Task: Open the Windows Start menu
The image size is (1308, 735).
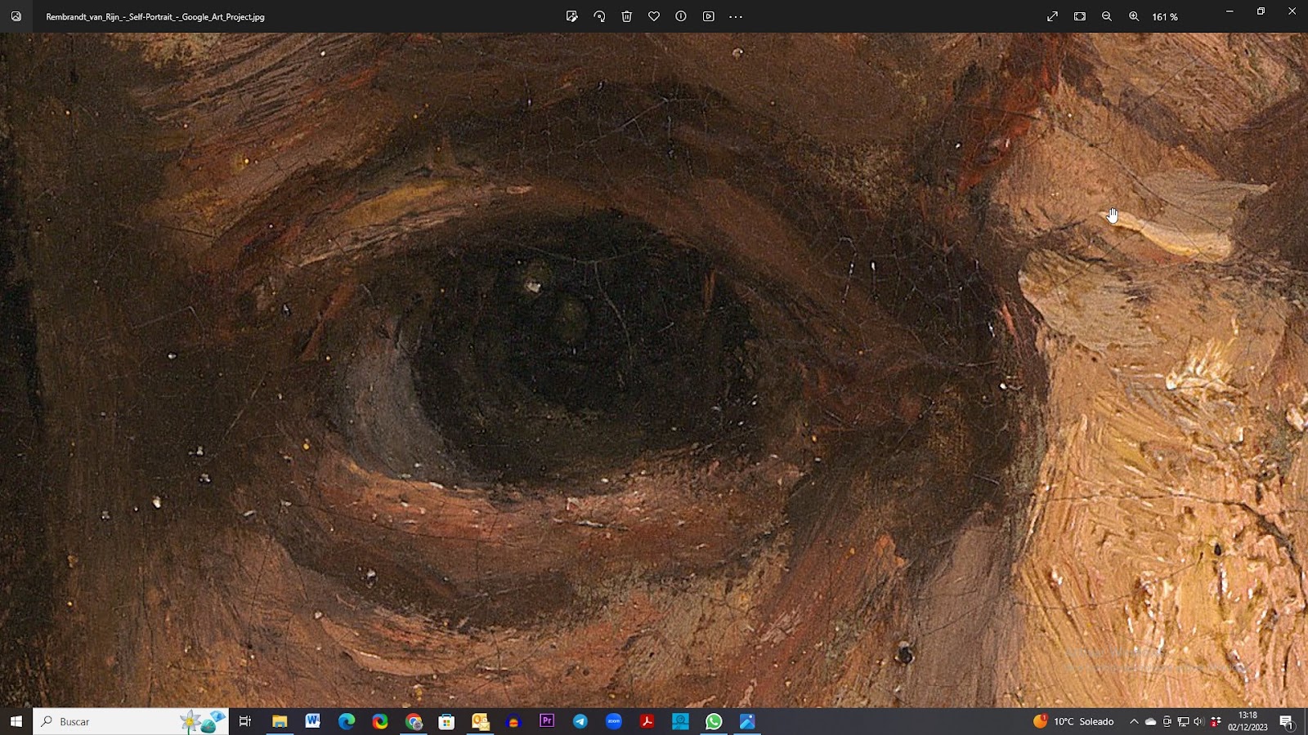Action: click(x=16, y=721)
